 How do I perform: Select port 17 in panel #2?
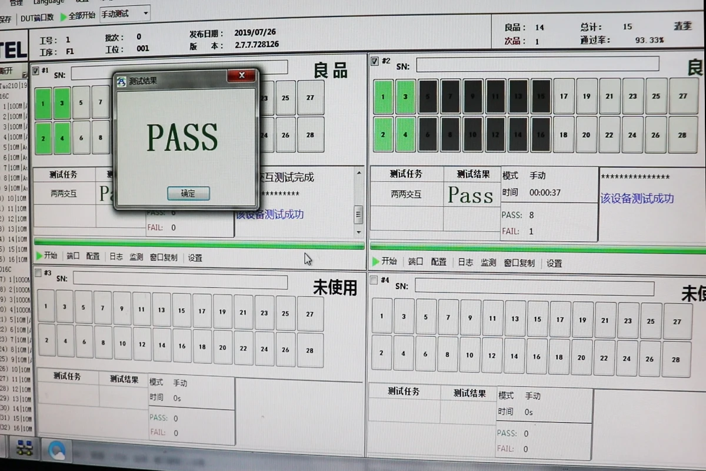tap(564, 96)
